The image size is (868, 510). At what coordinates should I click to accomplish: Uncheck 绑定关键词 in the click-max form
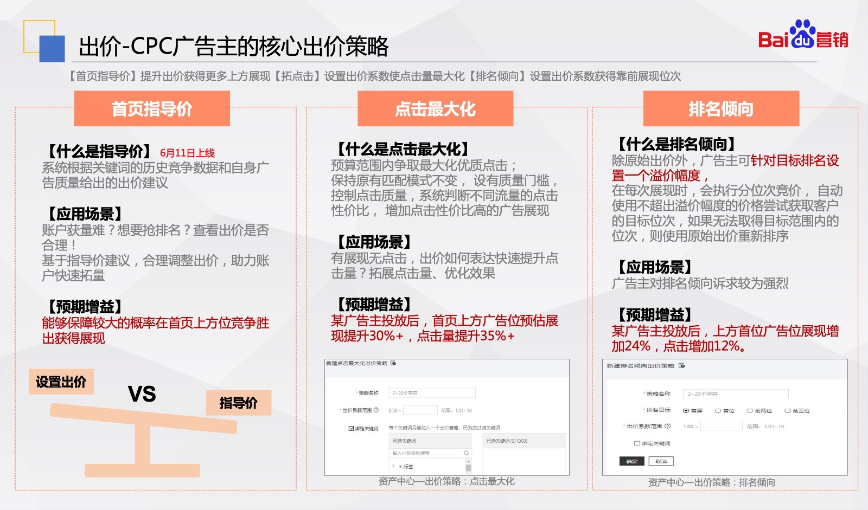351,428
